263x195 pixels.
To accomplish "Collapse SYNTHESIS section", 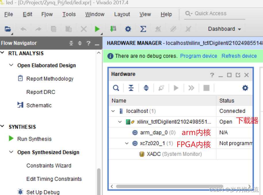I will click(x=2, y=126).
